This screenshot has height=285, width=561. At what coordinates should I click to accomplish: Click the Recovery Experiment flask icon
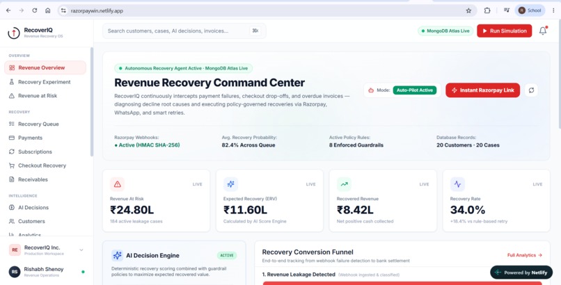12,82
